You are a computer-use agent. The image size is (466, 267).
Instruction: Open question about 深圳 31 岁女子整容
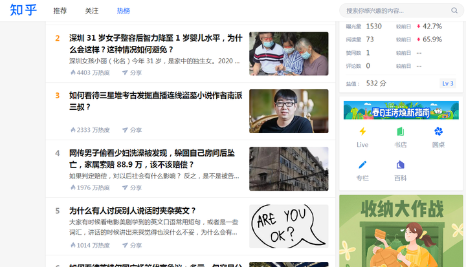click(x=156, y=44)
